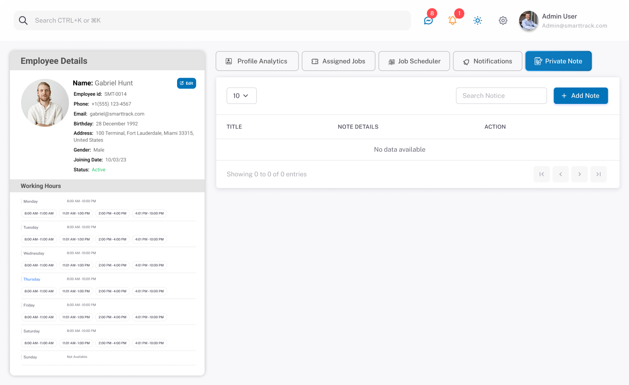
Task: Click the Edit employee details button
Action: [187, 83]
